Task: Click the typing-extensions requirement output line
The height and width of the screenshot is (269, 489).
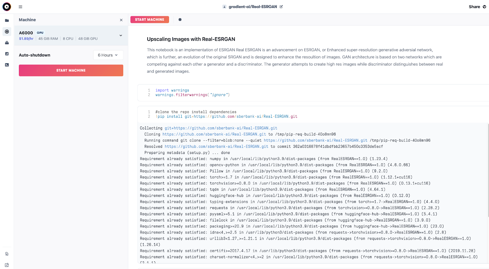Action: [290, 202]
